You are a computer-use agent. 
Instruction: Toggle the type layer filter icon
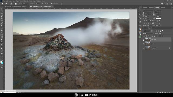coord(156,31)
